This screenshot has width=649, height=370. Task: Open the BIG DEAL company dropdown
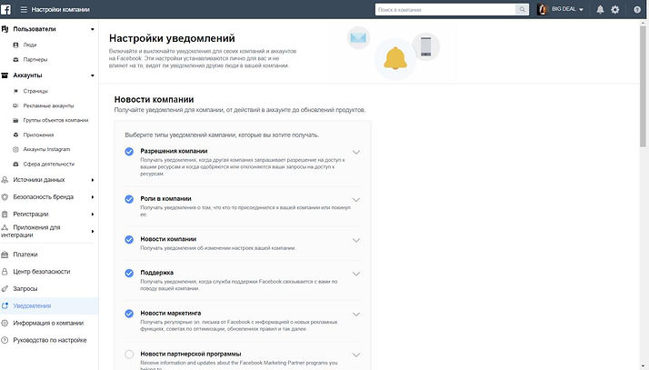click(x=568, y=9)
